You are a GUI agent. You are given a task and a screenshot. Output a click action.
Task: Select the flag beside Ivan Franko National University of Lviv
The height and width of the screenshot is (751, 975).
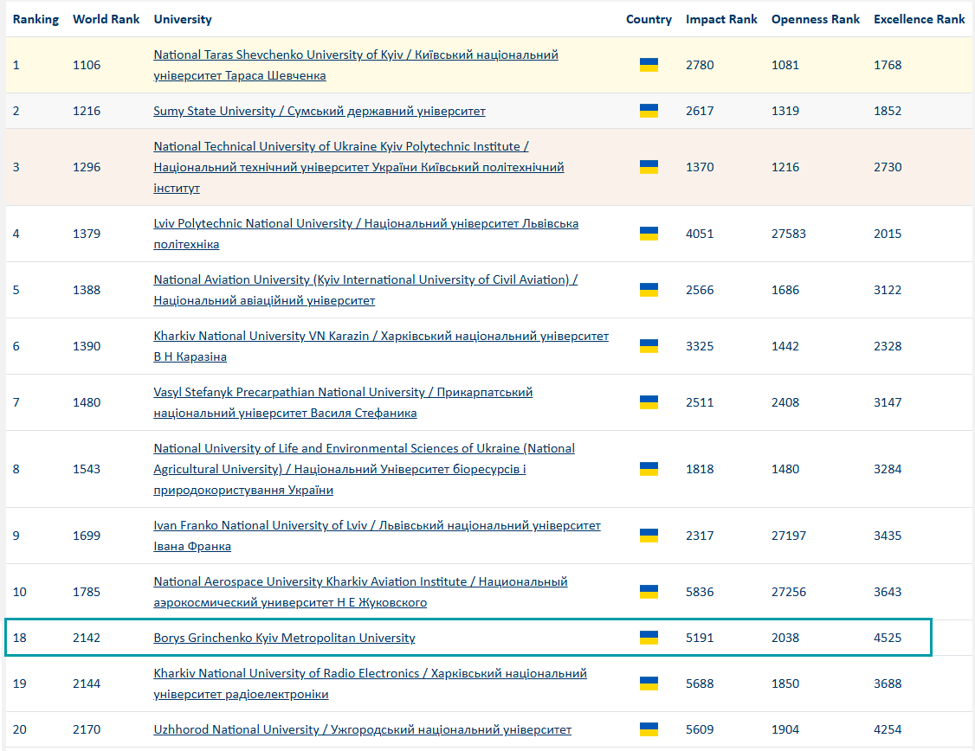click(648, 536)
